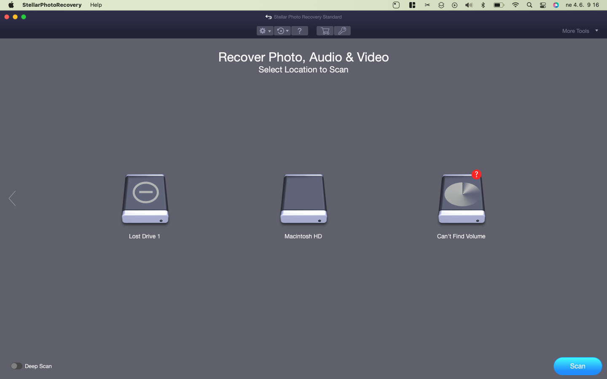The height and width of the screenshot is (379, 607).
Task: Open the Wi-Fi status menu
Action: click(516, 5)
